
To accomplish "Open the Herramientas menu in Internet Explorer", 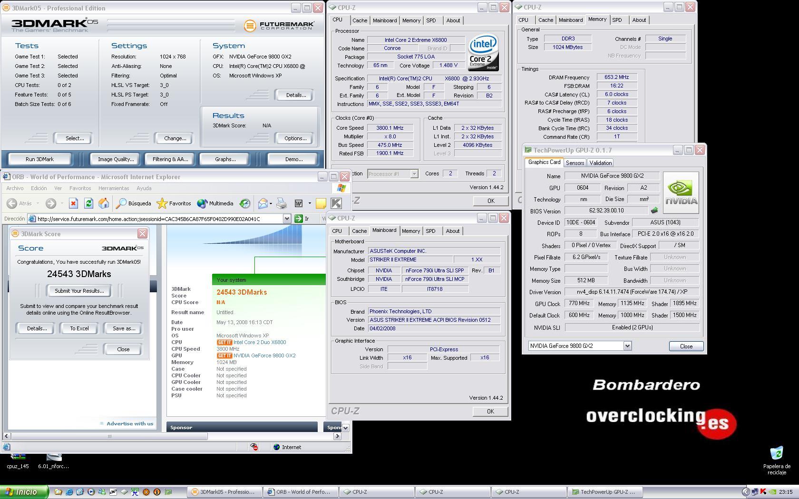I will (114, 188).
